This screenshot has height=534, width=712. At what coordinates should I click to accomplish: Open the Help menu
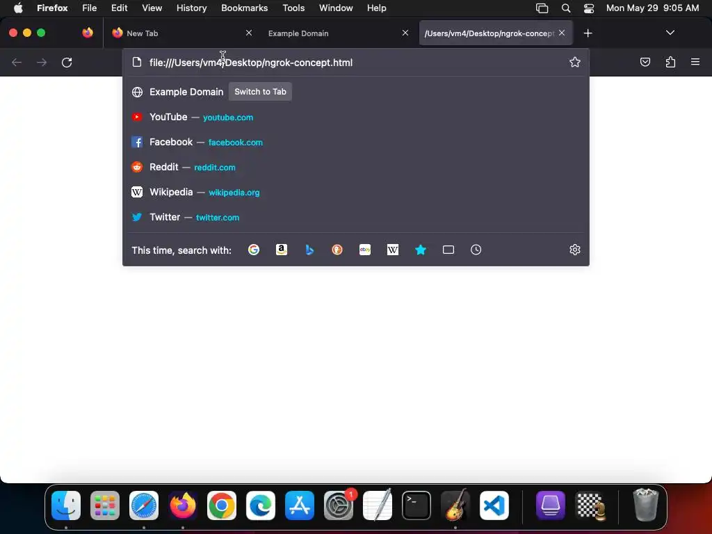point(376,8)
